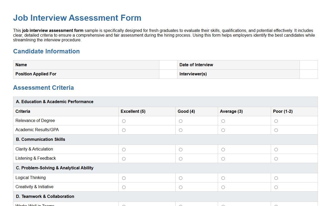Select Average rating for Listening & Feedback
The height and width of the screenshot is (206, 331).
(223, 158)
